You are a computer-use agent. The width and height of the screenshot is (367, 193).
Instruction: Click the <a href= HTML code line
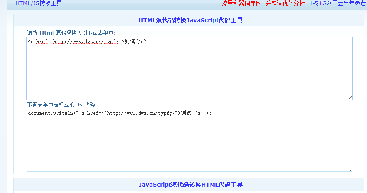click(x=88, y=42)
